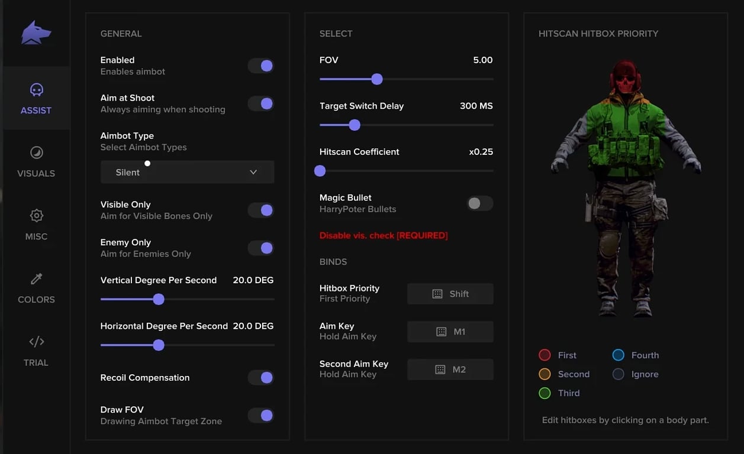Turn off the Draw FOV toggle
This screenshot has height=454, width=744.
pos(260,416)
